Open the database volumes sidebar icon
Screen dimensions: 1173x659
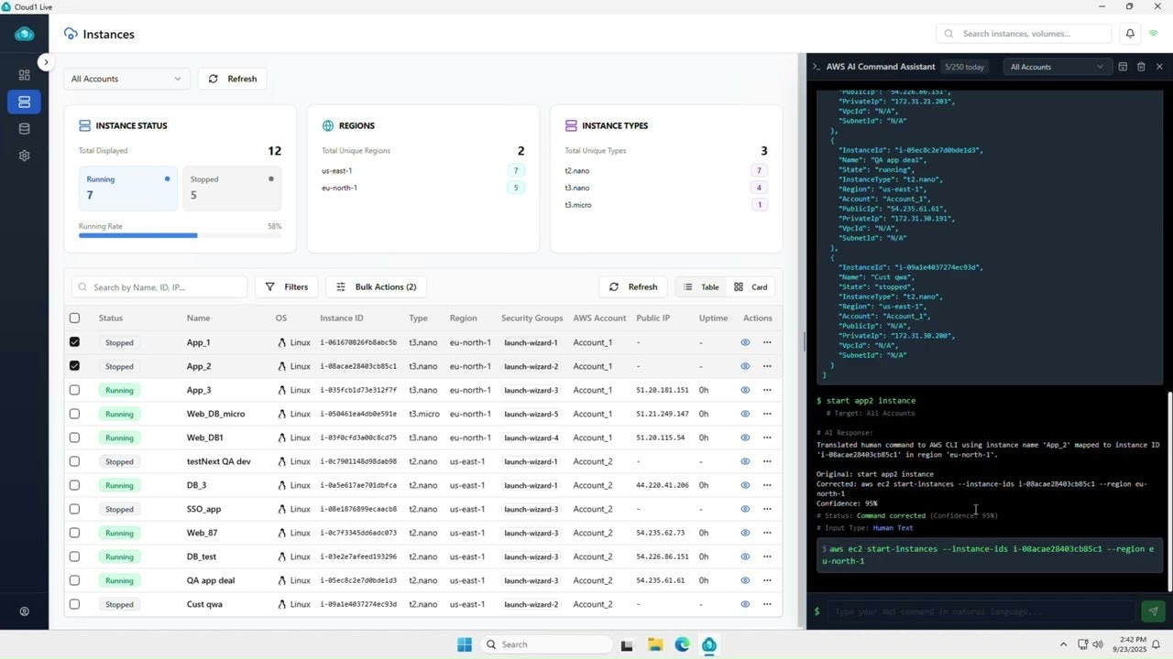click(24, 129)
